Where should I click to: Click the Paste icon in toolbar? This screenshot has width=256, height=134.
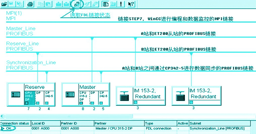[48, 4]
